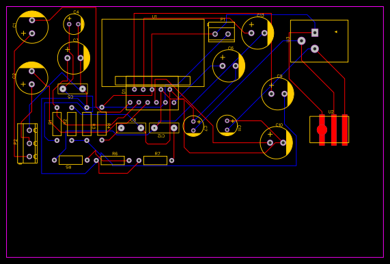The width and height of the screenshot is (390, 264).
Task: Select capacitor C8 rectangular footprint
Action: 131,128
